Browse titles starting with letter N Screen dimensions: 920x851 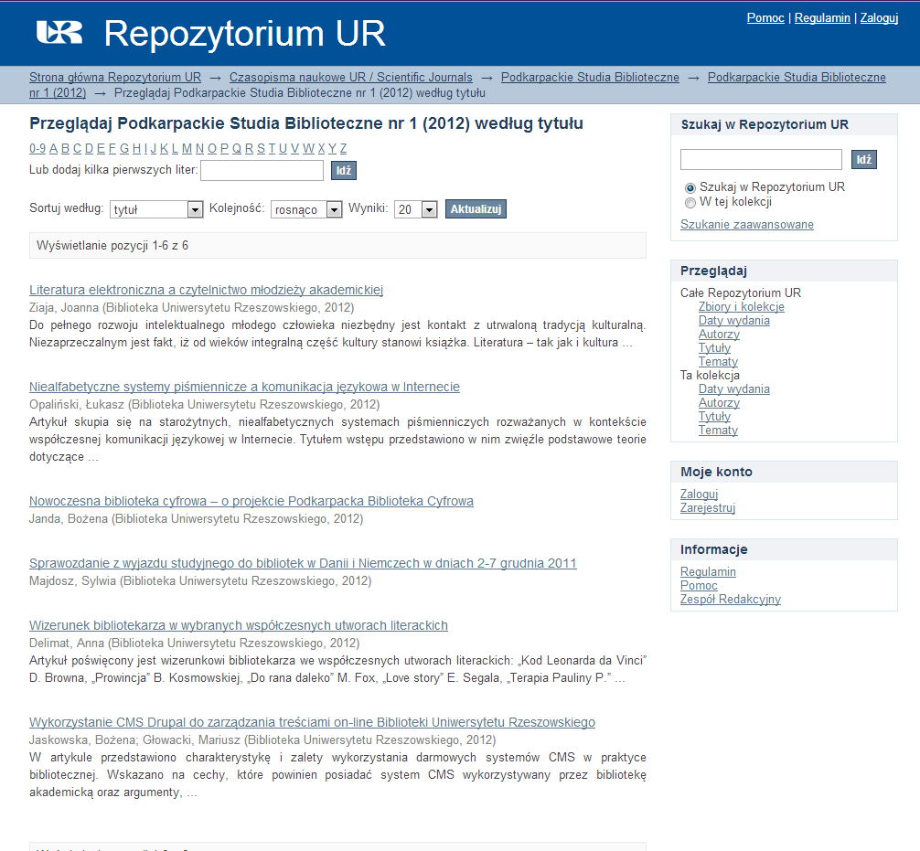coord(199,148)
